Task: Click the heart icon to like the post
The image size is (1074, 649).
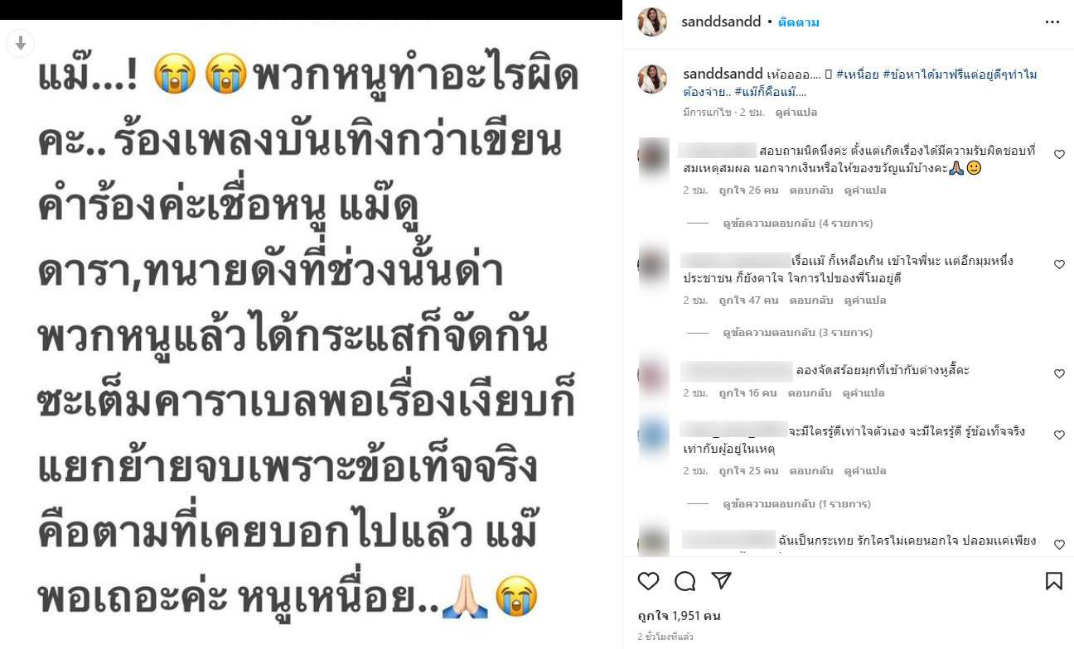Action: tap(648, 581)
